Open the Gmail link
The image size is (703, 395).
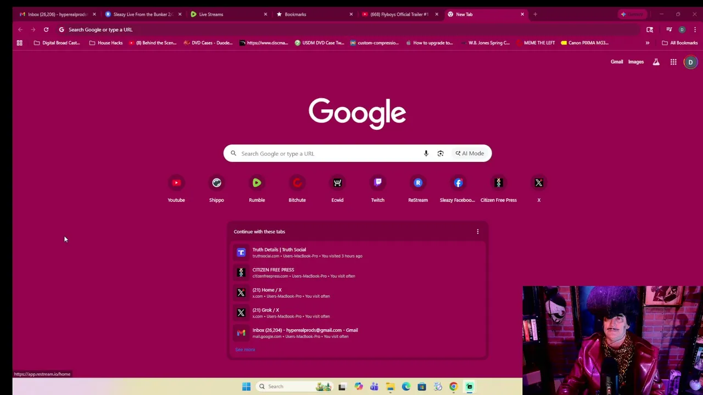617,62
